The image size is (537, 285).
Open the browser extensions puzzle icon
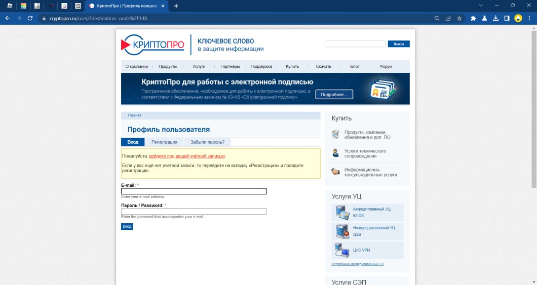pos(473,18)
